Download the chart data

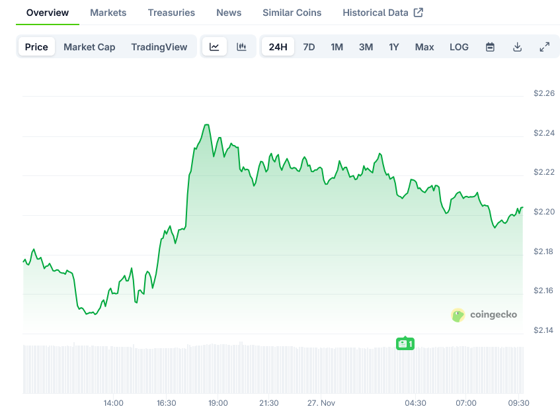click(x=517, y=47)
